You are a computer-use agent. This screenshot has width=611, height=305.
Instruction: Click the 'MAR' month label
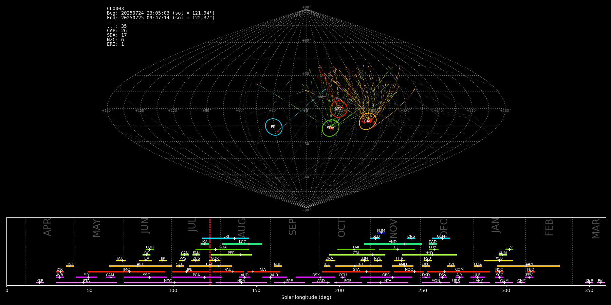[596, 229]
